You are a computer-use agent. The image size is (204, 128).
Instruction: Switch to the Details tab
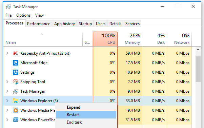(115, 24)
